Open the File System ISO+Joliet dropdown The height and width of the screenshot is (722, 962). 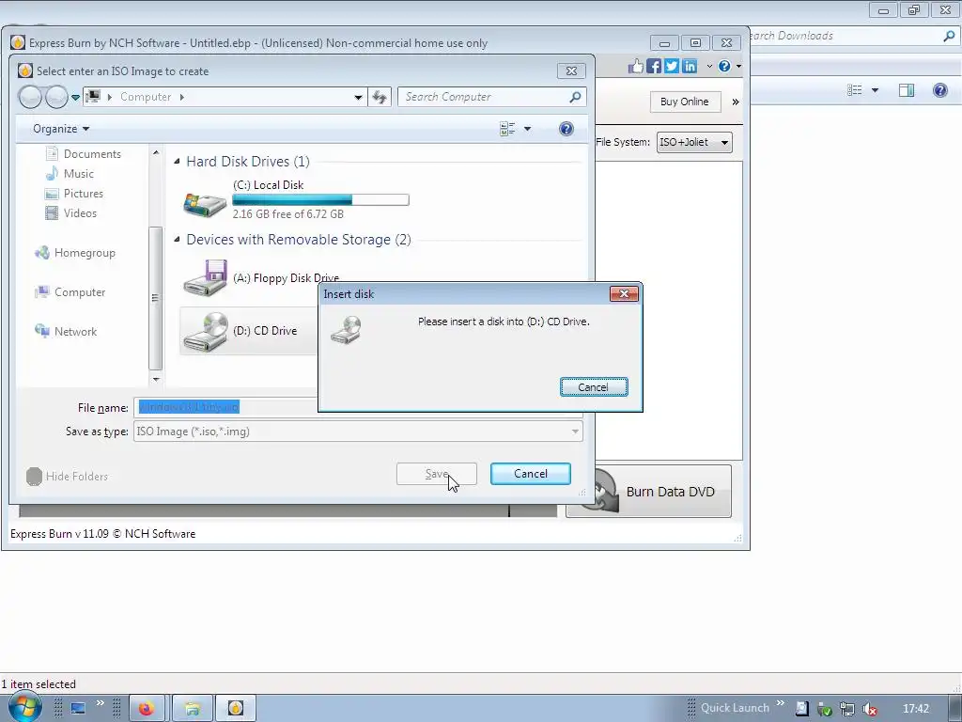point(694,143)
